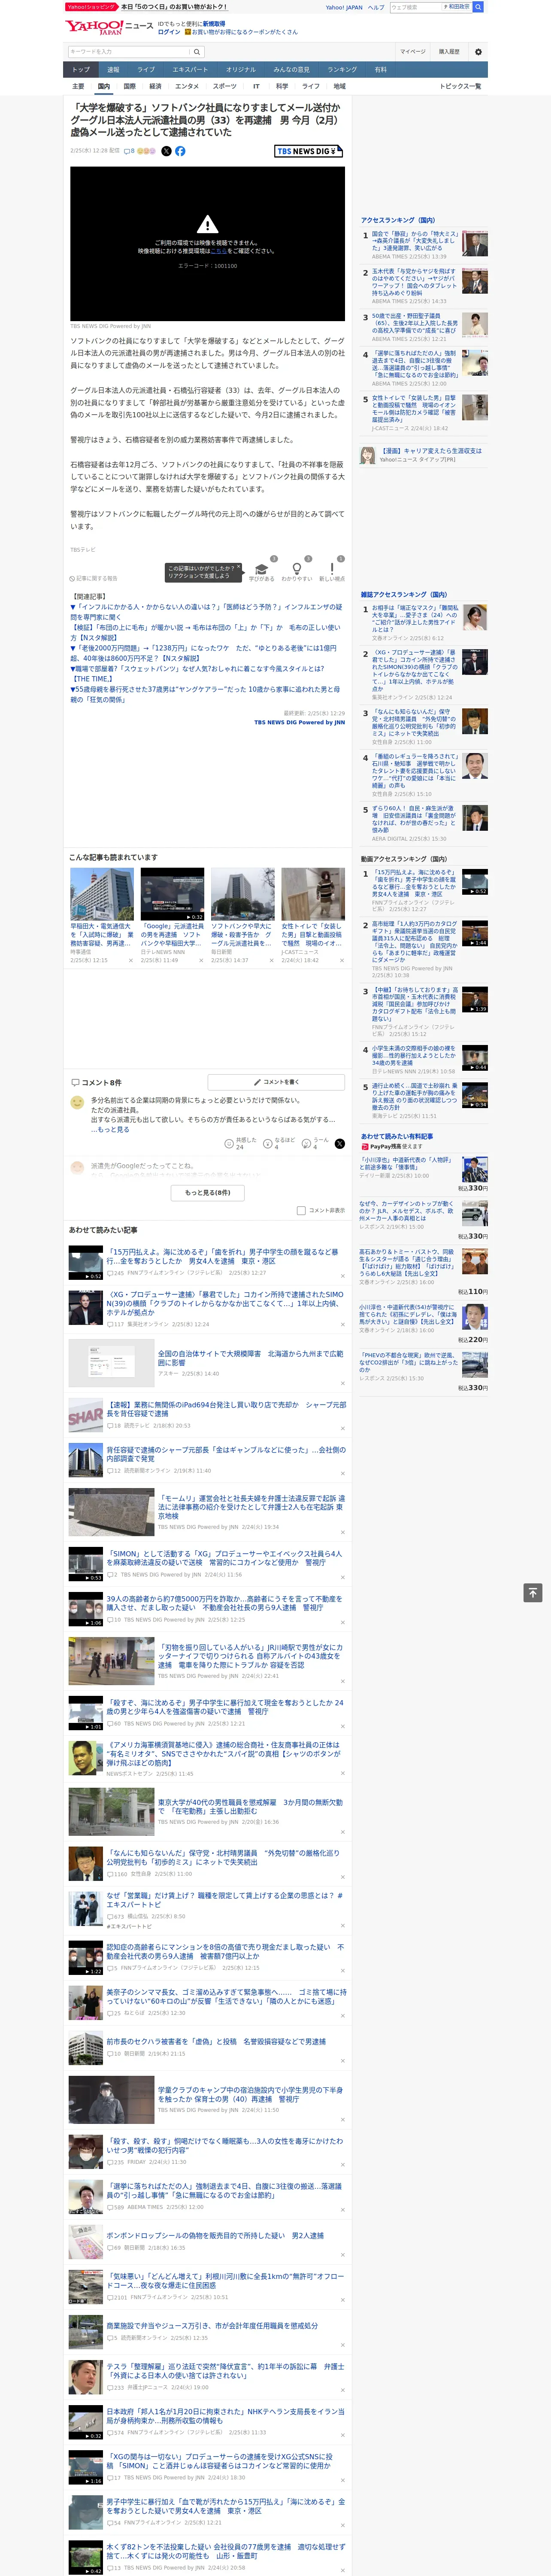Open モームリ運営会社 article link
The width and height of the screenshot is (551, 2576).
click(251, 1507)
